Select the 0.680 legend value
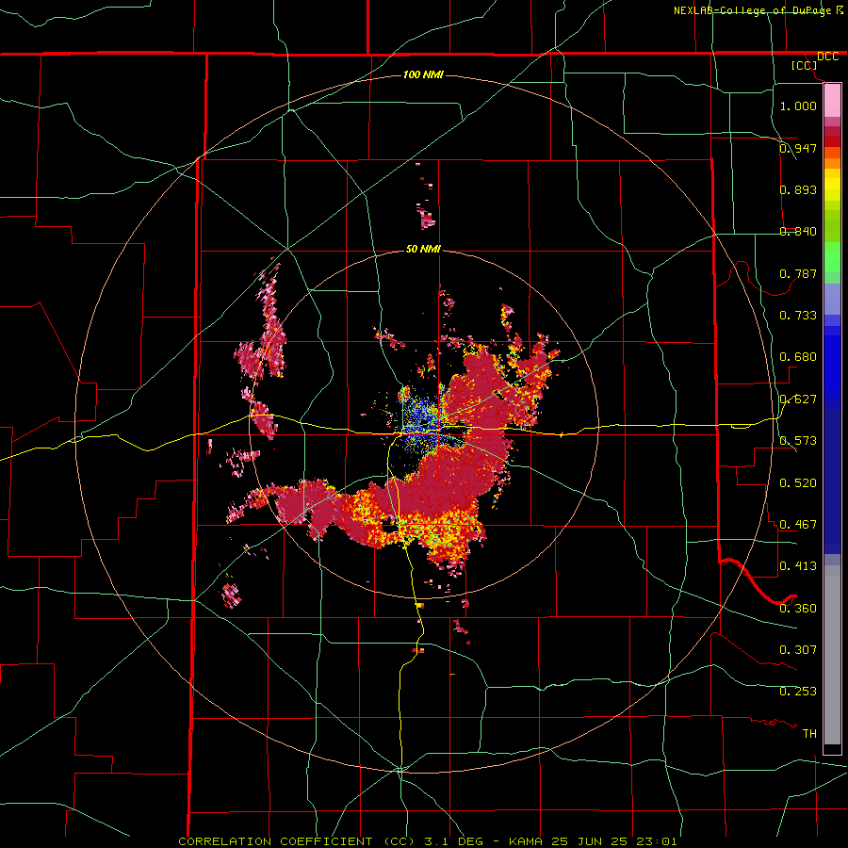Viewport: 848px width, 848px height. [798, 356]
